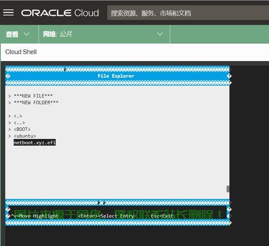Focus the resource search box

tap(188, 13)
